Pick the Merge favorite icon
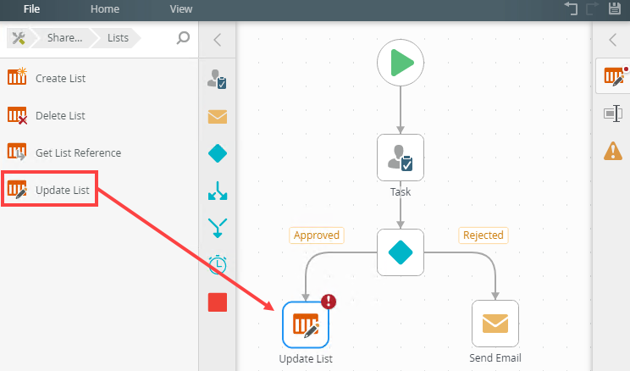This screenshot has width=630, height=371. pos(218,228)
